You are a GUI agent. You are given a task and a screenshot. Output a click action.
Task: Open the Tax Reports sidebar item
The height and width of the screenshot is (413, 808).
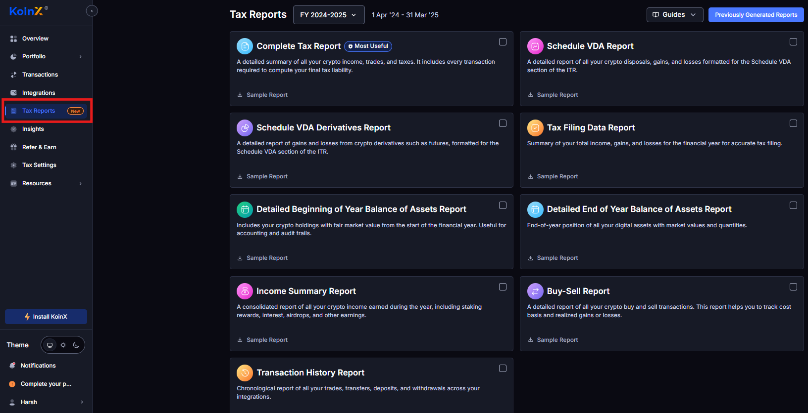click(x=46, y=111)
